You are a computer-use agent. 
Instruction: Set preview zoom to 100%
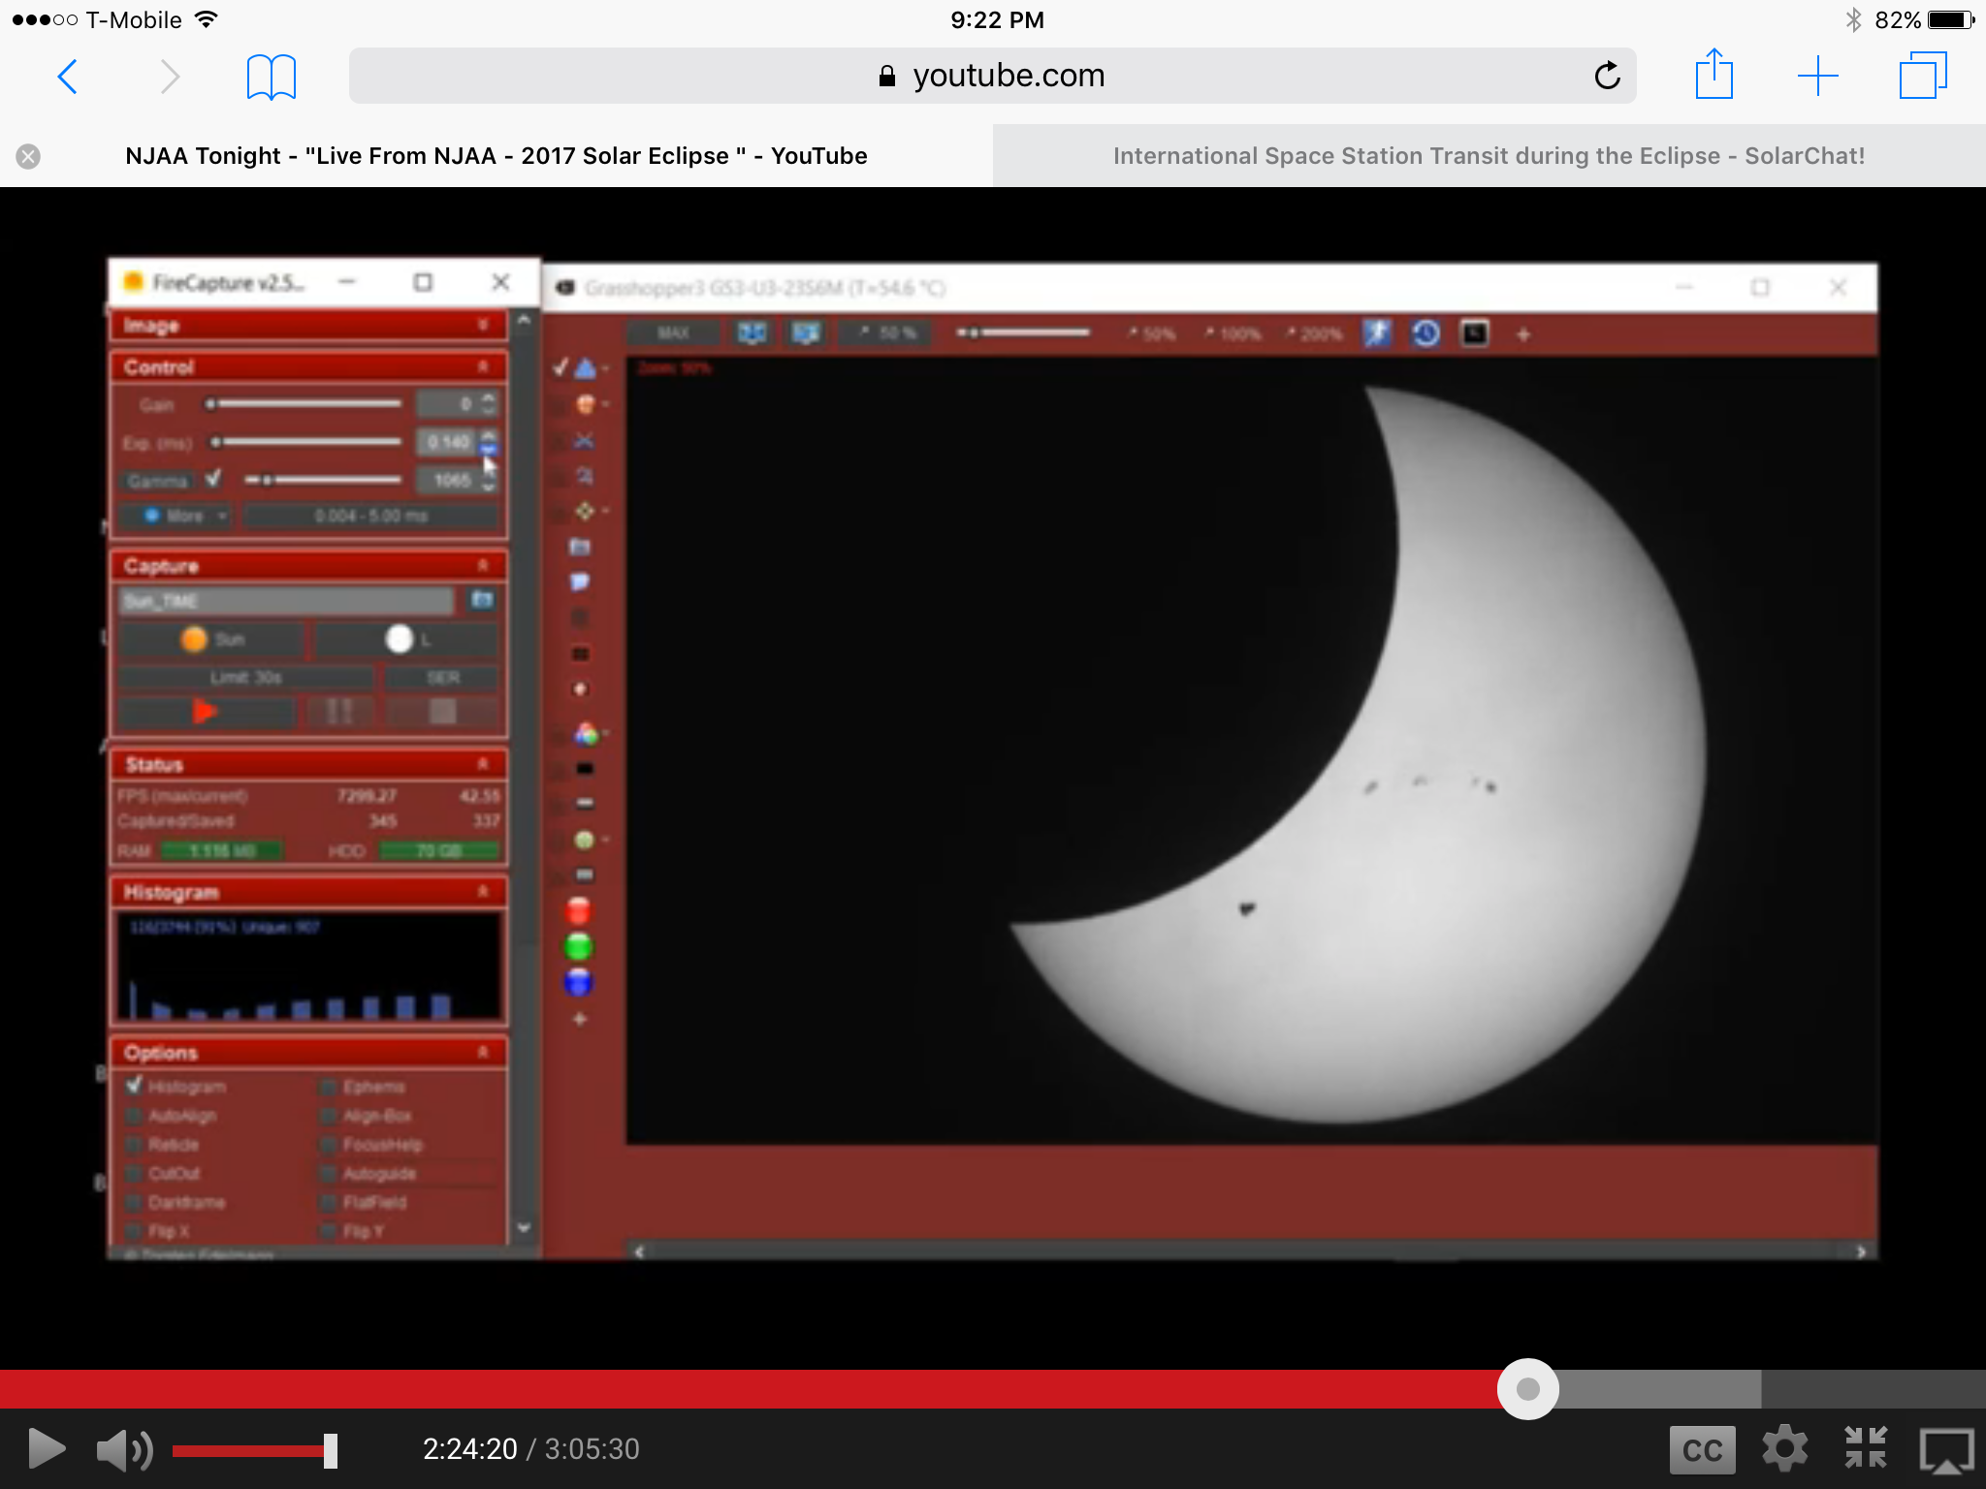(x=1233, y=334)
